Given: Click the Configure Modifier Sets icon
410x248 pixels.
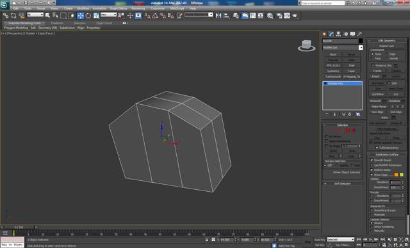Looking at the screenshot, I should pos(358,114).
